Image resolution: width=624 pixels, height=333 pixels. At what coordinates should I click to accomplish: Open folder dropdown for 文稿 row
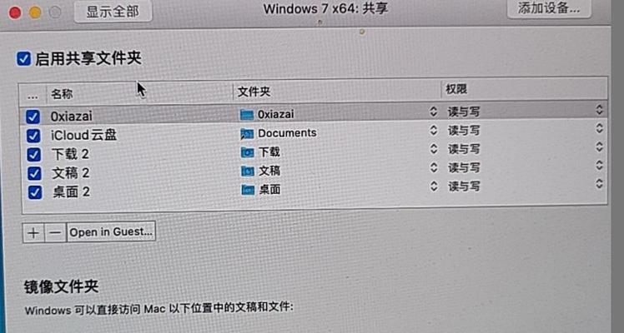coord(433,167)
